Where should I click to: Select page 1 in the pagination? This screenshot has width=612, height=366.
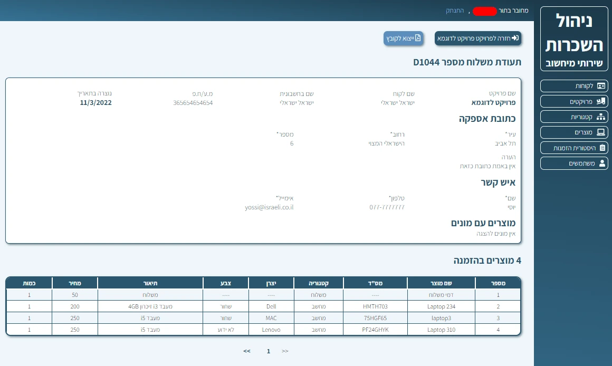click(x=269, y=351)
